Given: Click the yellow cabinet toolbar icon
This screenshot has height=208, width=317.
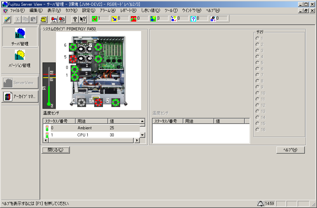Looking at the screenshot, I should pyautogui.click(x=44, y=19).
